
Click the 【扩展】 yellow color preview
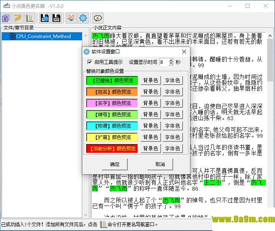pos(112,137)
